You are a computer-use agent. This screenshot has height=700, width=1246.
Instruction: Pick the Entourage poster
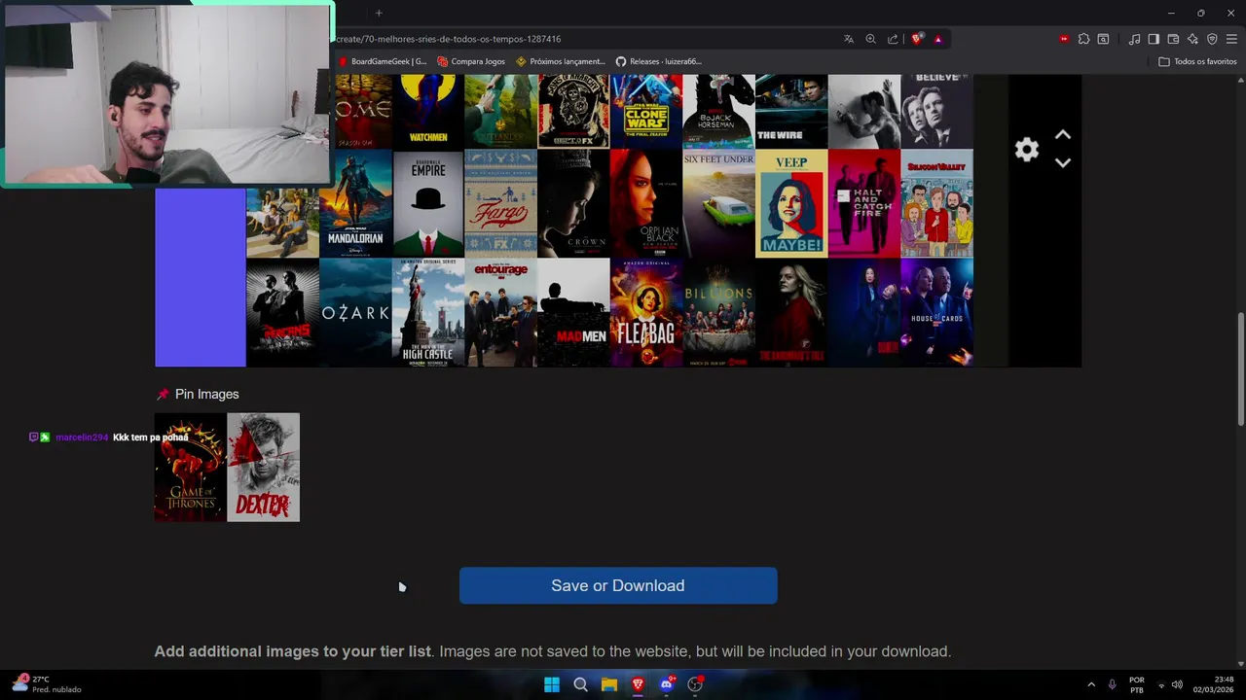tap(500, 312)
